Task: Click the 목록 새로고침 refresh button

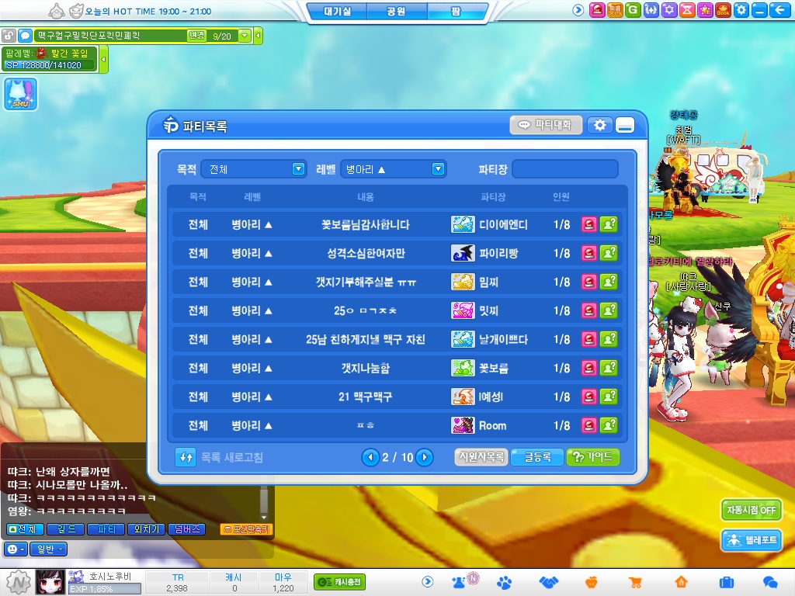Action: click(x=220, y=457)
